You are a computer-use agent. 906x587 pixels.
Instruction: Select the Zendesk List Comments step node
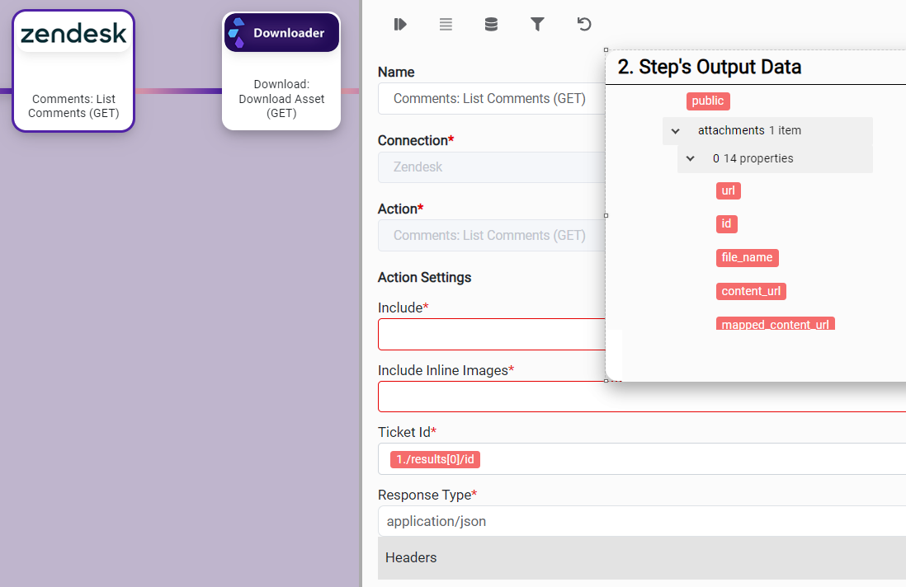(73, 71)
